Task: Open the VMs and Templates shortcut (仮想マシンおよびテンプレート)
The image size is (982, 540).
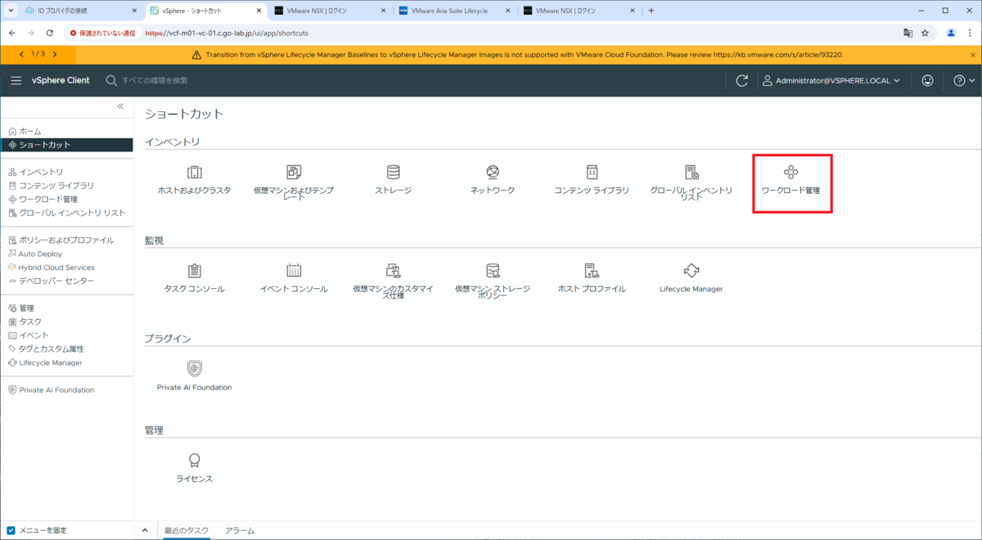Action: pos(293,182)
